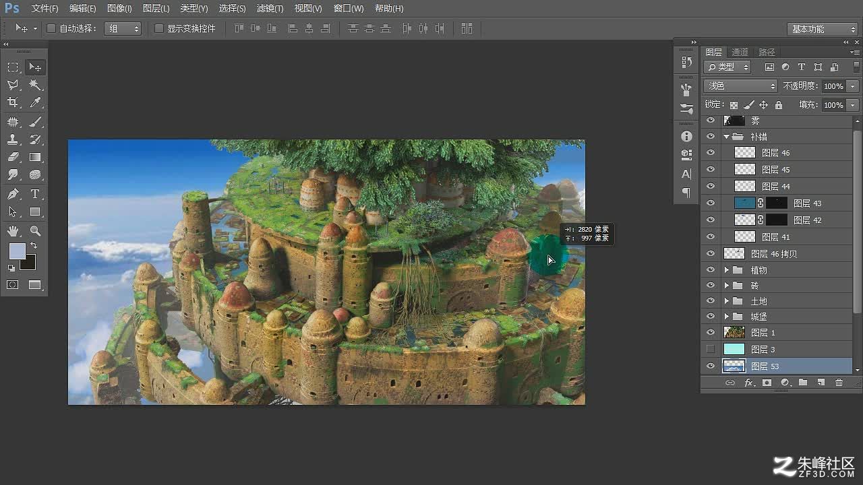The image size is (863, 485).
Task: Open the Paragraph panel icon
Action: (686, 193)
